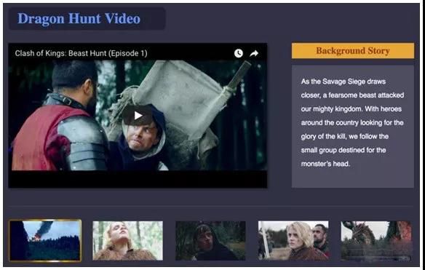Click the share arrow icon

(254, 53)
